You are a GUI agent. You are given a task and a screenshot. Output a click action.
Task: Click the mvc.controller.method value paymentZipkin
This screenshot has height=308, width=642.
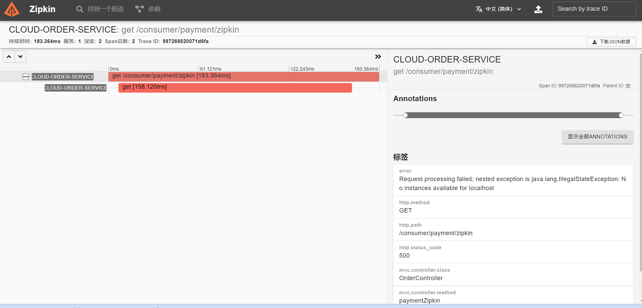click(x=420, y=301)
